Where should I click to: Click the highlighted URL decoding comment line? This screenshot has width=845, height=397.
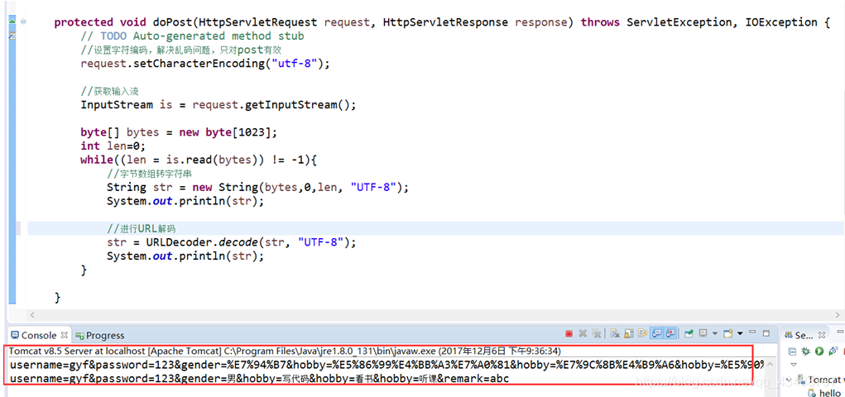coord(142,228)
